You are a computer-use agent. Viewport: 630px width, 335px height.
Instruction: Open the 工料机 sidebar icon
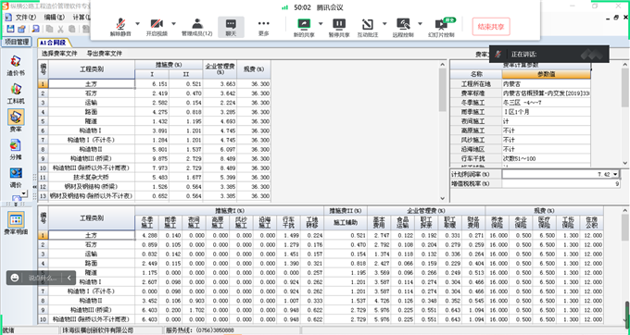click(x=16, y=93)
